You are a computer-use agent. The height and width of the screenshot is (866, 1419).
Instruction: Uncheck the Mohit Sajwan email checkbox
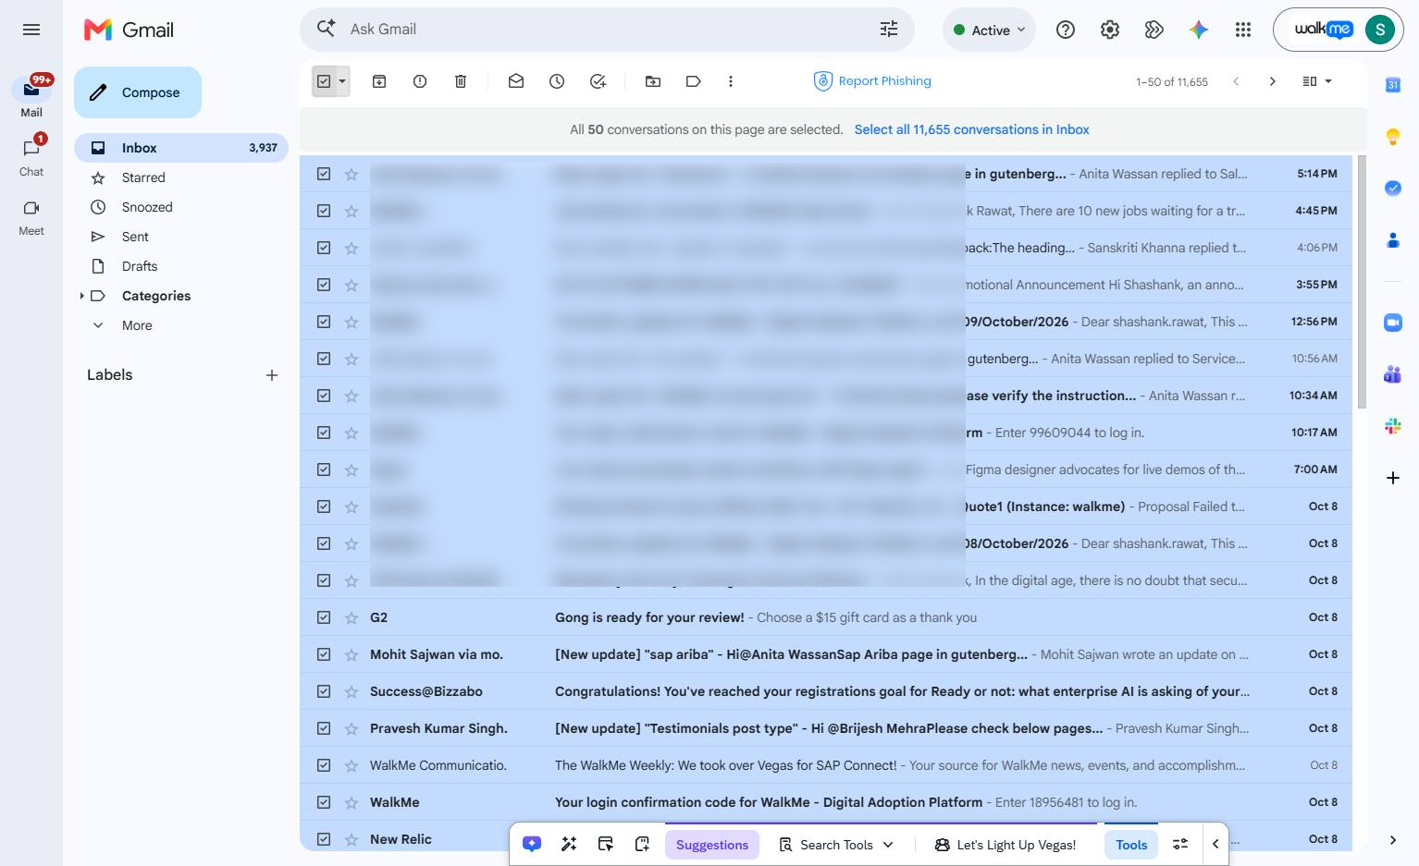point(324,654)
